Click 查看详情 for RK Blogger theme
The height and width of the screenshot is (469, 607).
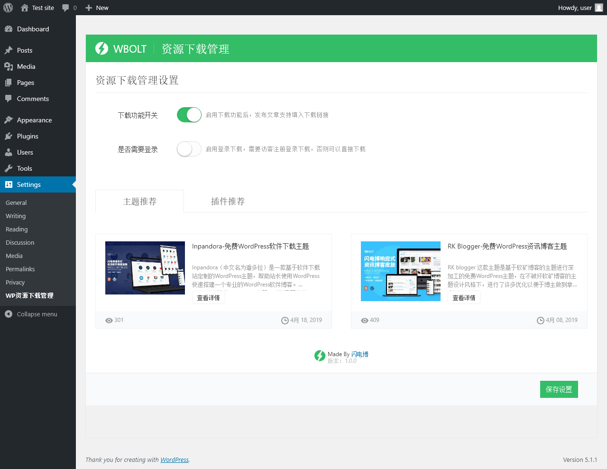[x=464, y=298]
